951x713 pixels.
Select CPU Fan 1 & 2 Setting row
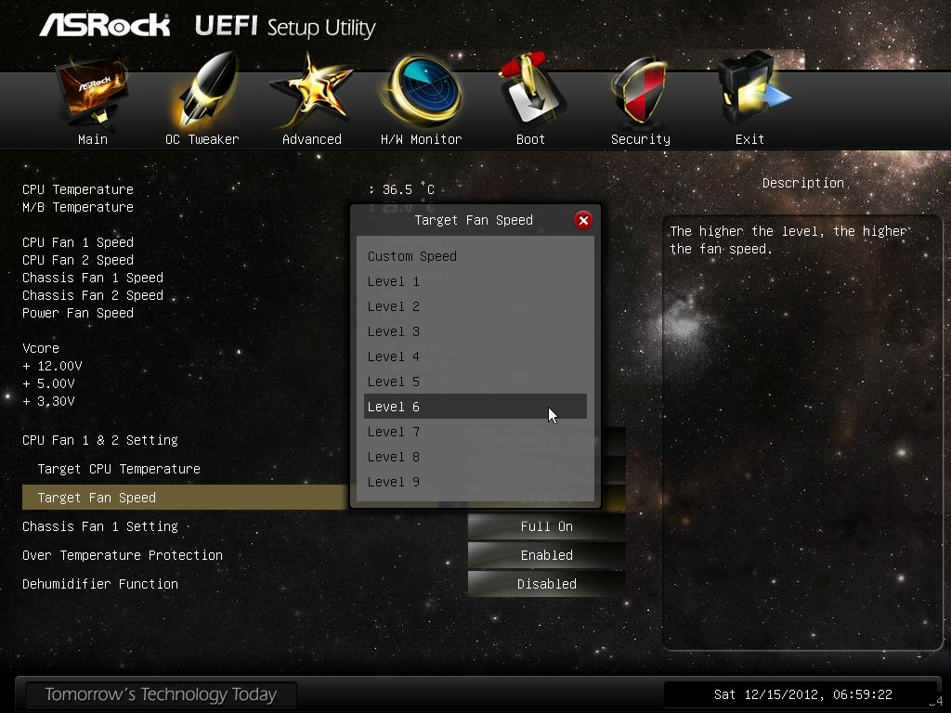coord(100,440)
